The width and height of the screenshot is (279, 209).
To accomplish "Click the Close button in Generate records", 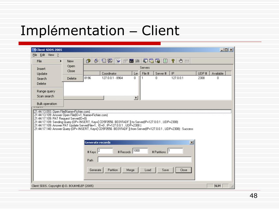I will coord(184,170).
